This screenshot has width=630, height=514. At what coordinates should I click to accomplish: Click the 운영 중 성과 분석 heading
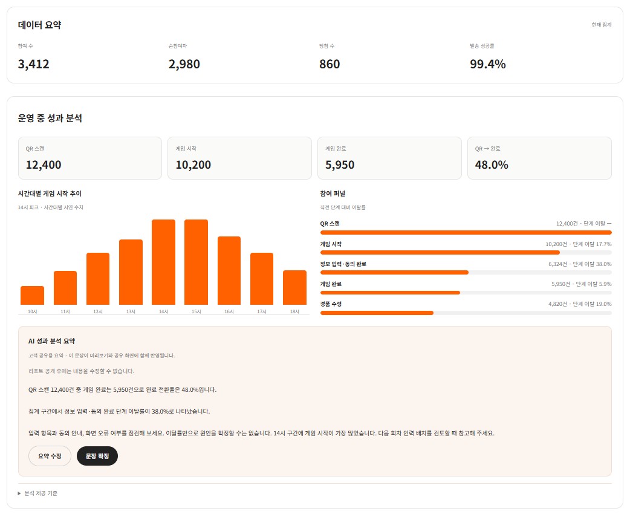point(50,118)
